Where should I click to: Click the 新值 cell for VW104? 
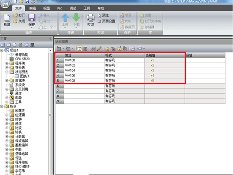point(205,70)
